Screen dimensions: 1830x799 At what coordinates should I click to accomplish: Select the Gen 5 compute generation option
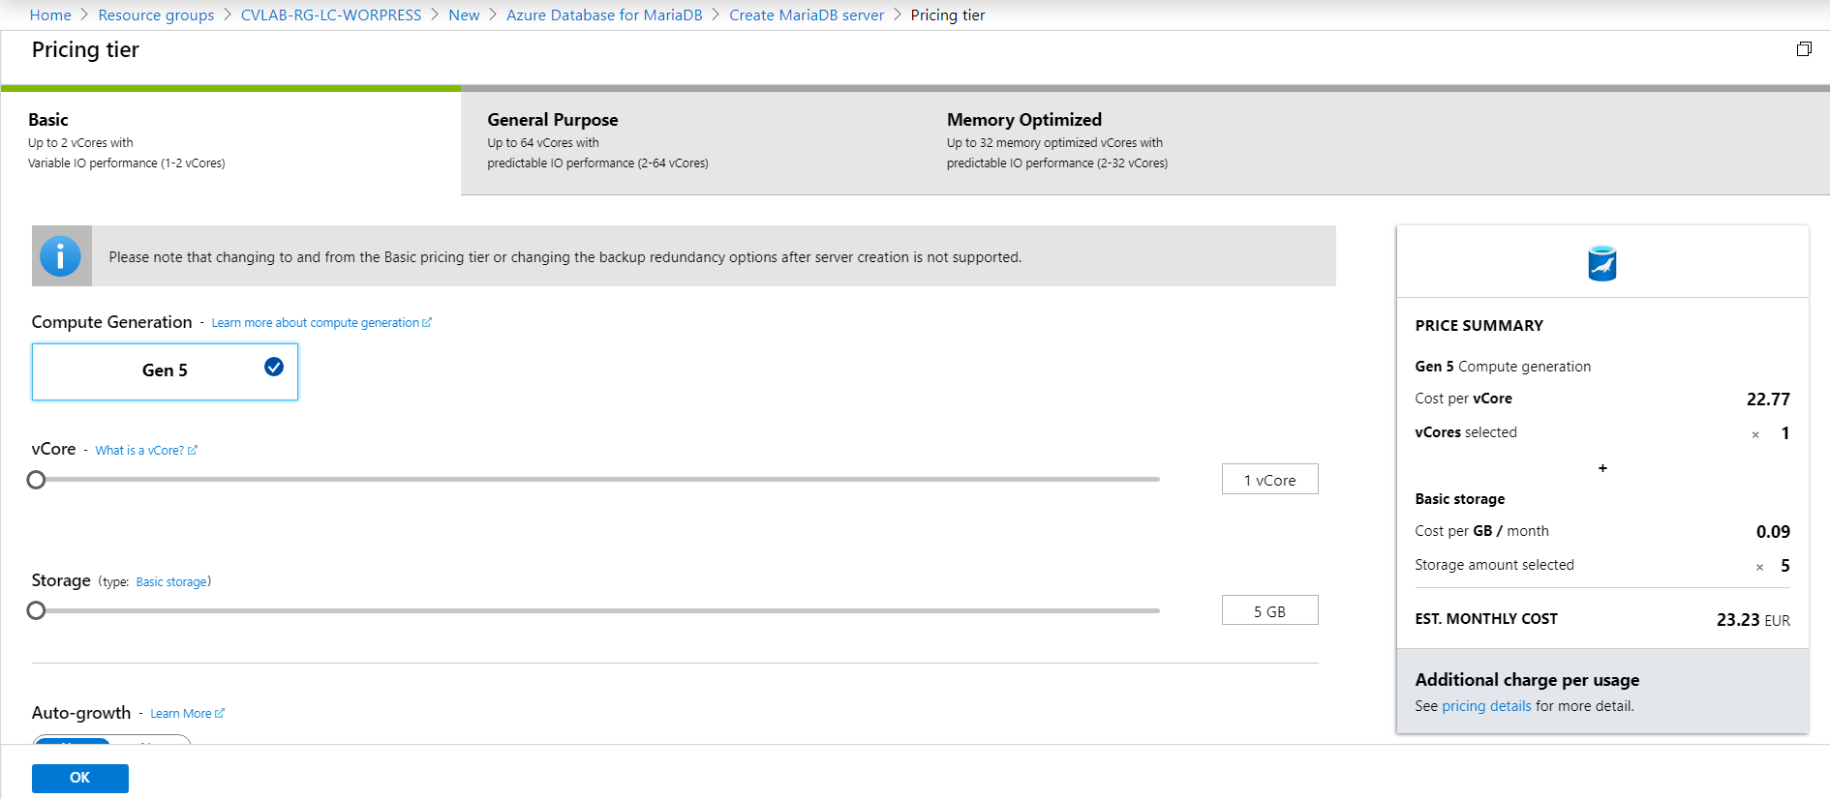pyautogui.click(x=165, y=371)
